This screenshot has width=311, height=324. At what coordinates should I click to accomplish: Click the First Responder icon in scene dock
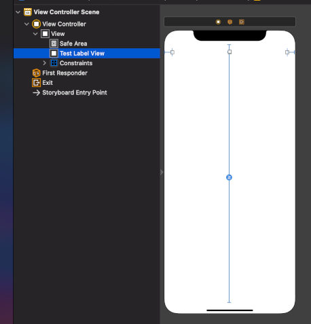point(230,22)
